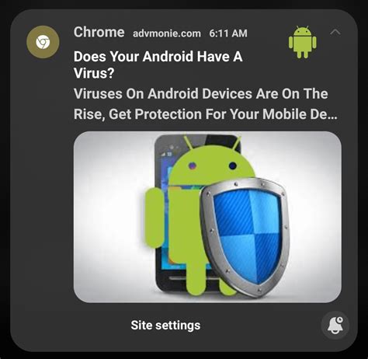Collapse the notification with the chevron arrow
368x359 pixels.
coord(335,32)
